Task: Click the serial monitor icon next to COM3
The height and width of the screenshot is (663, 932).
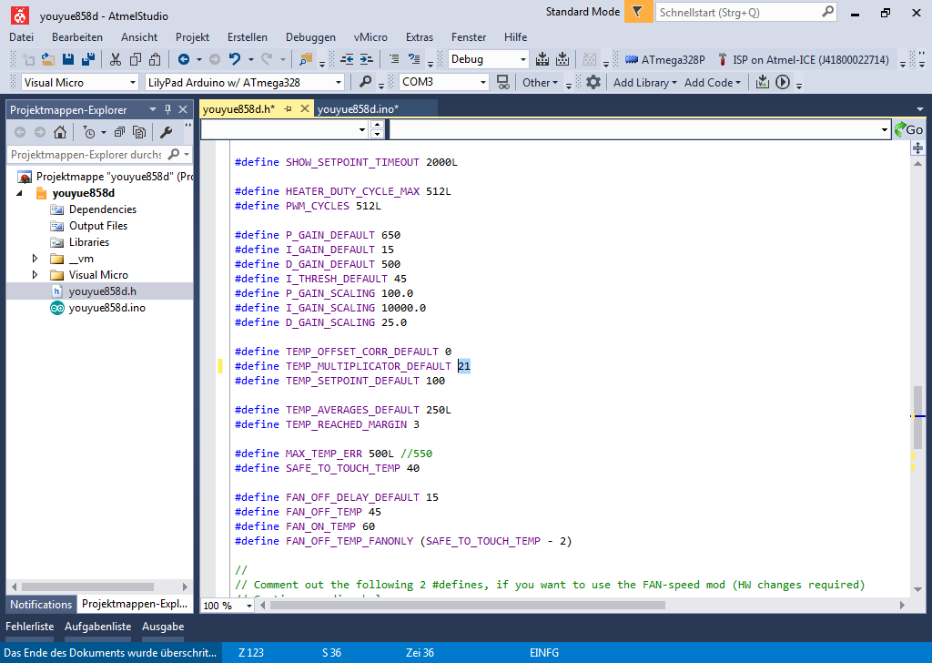Action: pos(502,82)
